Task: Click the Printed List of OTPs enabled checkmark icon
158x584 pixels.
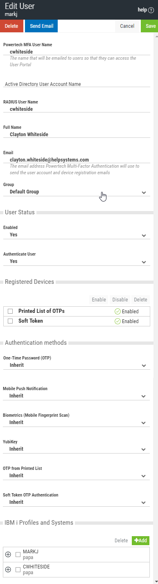Action: (x=117, y=311)
